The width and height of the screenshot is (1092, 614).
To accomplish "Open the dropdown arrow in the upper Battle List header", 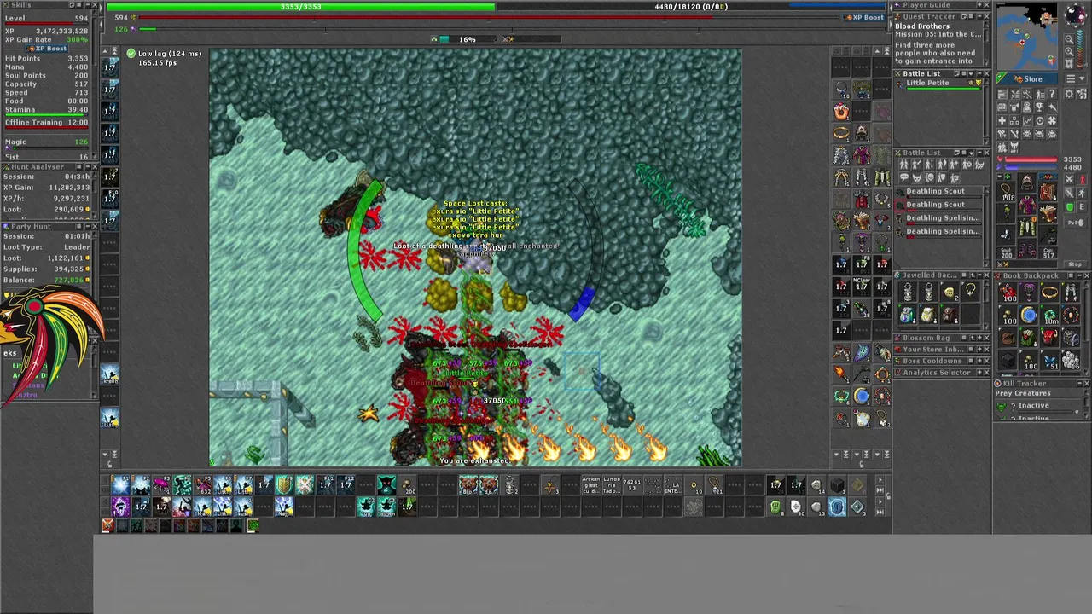I will coord(971,74).
